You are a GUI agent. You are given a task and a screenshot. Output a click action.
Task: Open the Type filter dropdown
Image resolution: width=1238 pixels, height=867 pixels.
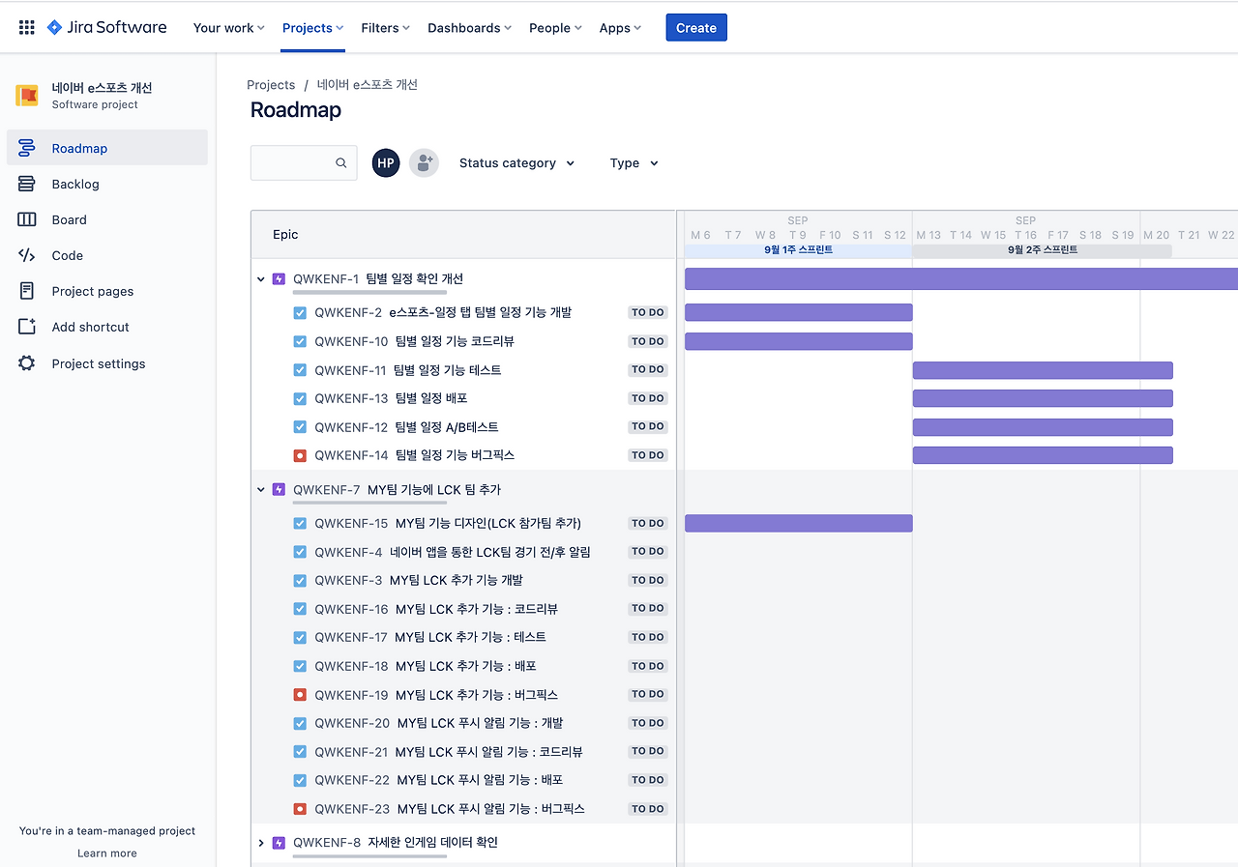point(633,162)
